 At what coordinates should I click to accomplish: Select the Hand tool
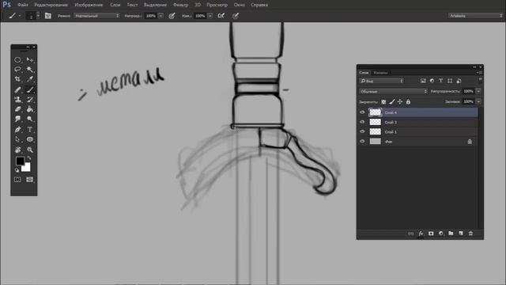(17, 150)
